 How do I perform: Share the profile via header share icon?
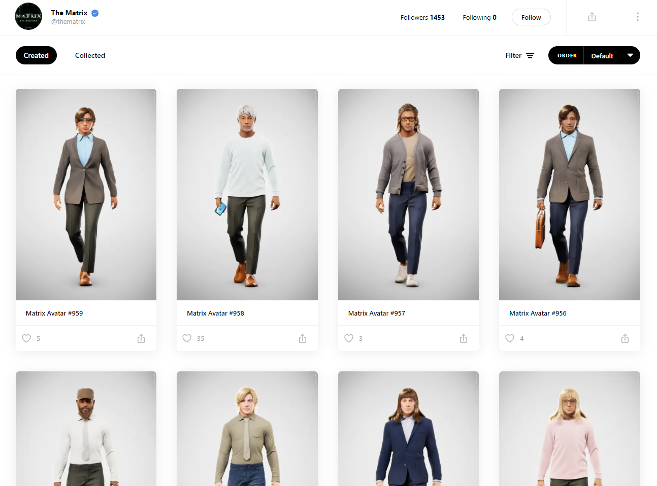point(592,17)
